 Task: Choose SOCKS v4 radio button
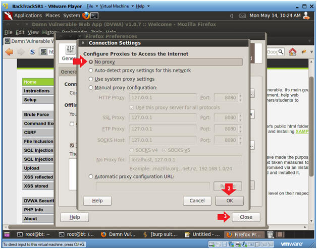(x=132, y=150)
